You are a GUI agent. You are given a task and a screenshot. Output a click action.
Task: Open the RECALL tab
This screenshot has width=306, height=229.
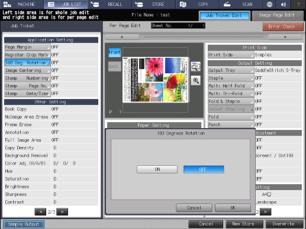point(109,4)
